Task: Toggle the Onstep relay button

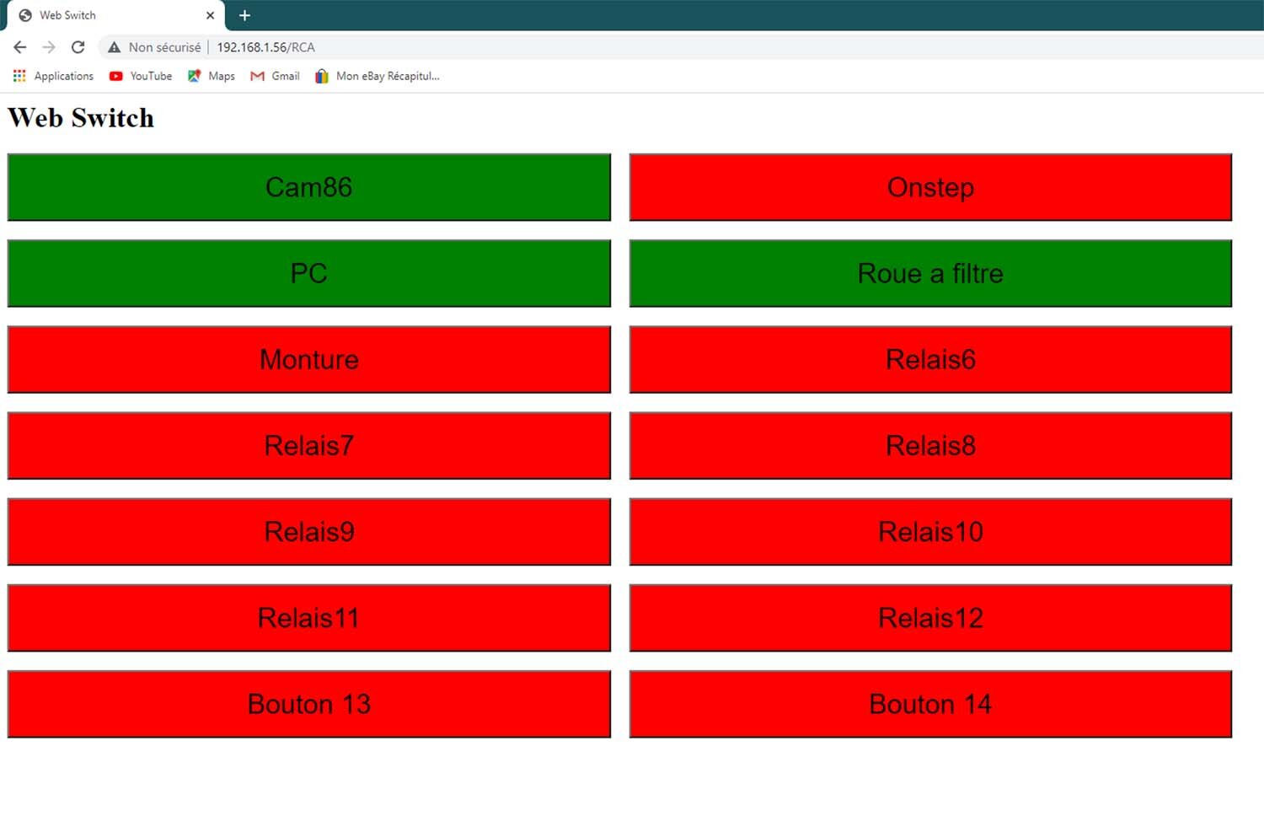Action: click(930, 187)
